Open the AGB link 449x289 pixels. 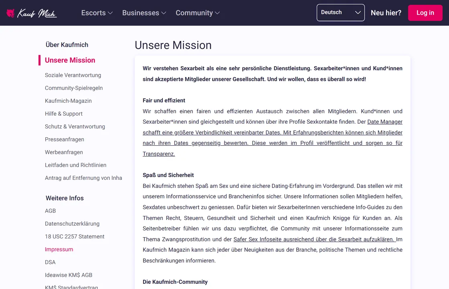[51, 211]
